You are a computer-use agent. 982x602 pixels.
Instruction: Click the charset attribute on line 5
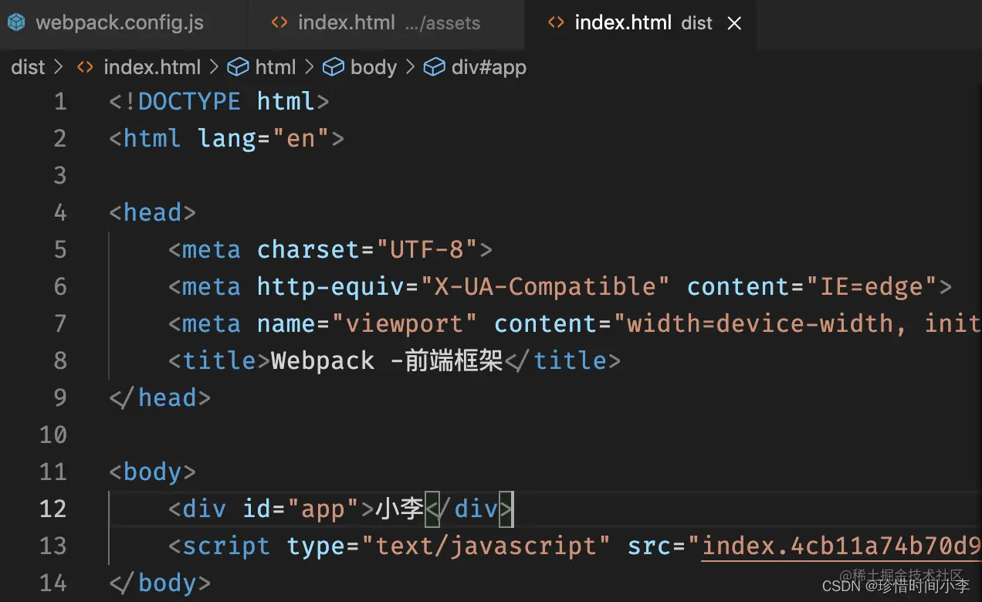pyautogui.click(x=309, y=250)
